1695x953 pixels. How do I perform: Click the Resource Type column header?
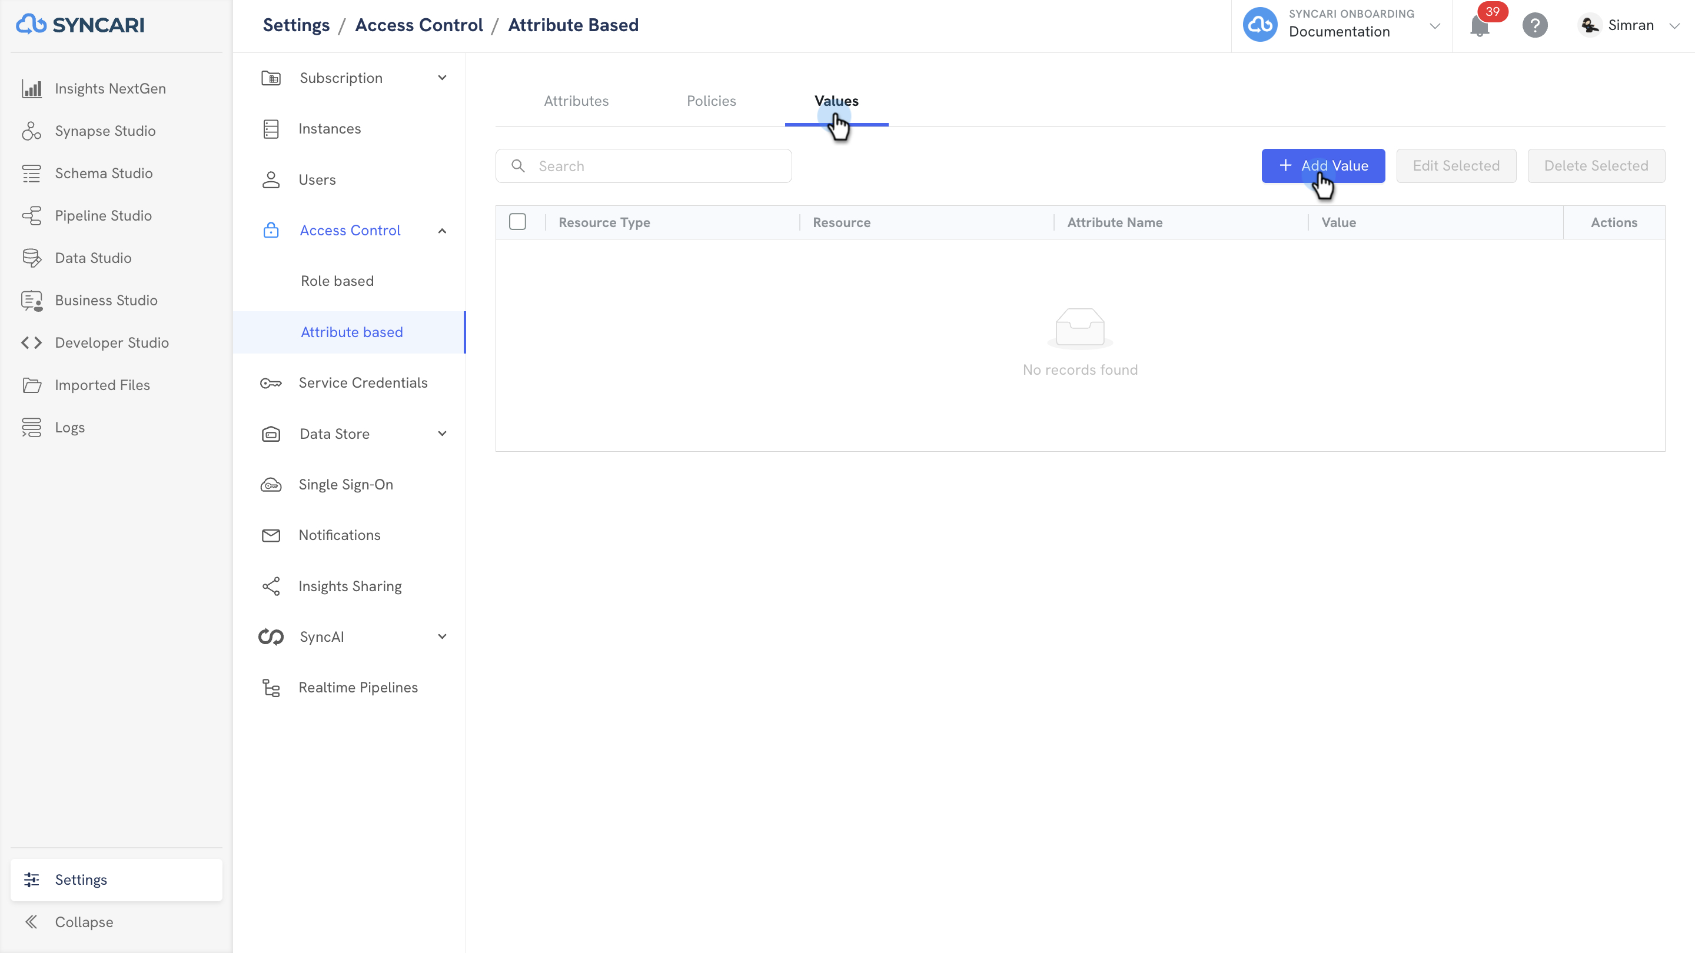click(x=604, y=223)
